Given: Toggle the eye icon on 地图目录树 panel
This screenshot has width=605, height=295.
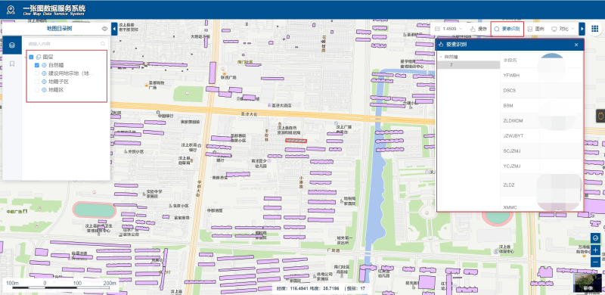Looking at the screenshot, I should click(104, 29).
